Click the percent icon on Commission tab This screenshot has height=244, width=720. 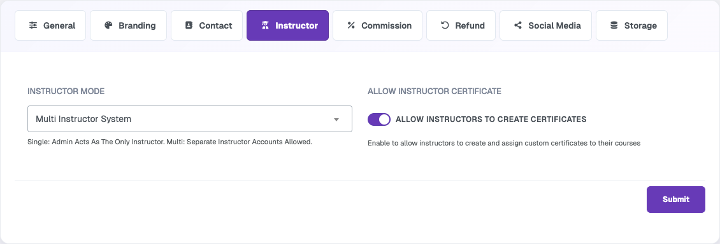pyautogui.click(x=351, y=25)
